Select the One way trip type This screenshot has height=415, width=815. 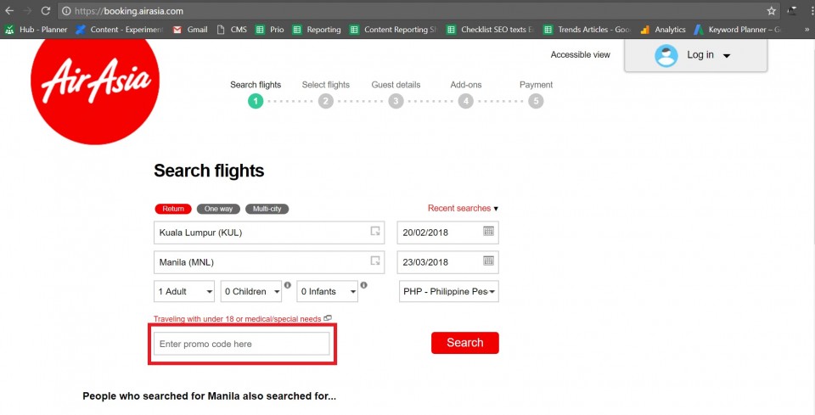(x=218, y=209)
